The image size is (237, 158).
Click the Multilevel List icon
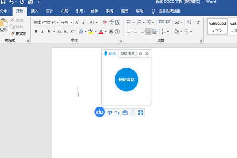click(149, 23)
